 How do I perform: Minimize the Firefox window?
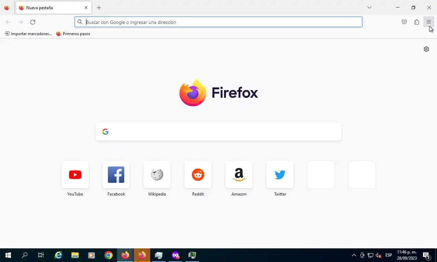coord(398,8)
